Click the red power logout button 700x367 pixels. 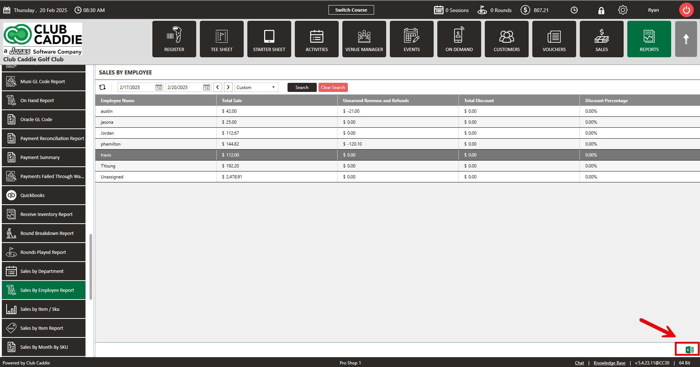point(686,10)
